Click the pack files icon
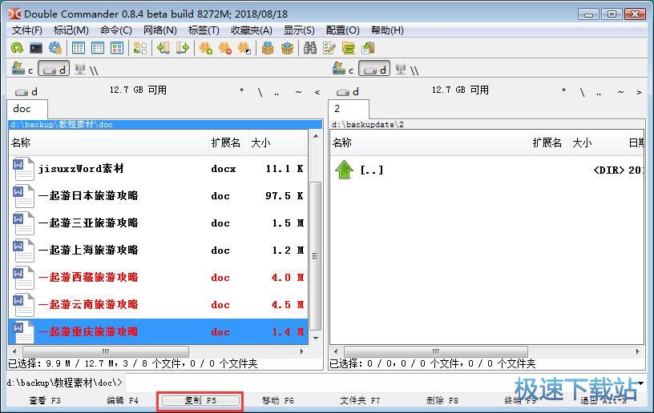Viewport: 654px width, 413px height. pyautogui.click(x=268, y=48)
